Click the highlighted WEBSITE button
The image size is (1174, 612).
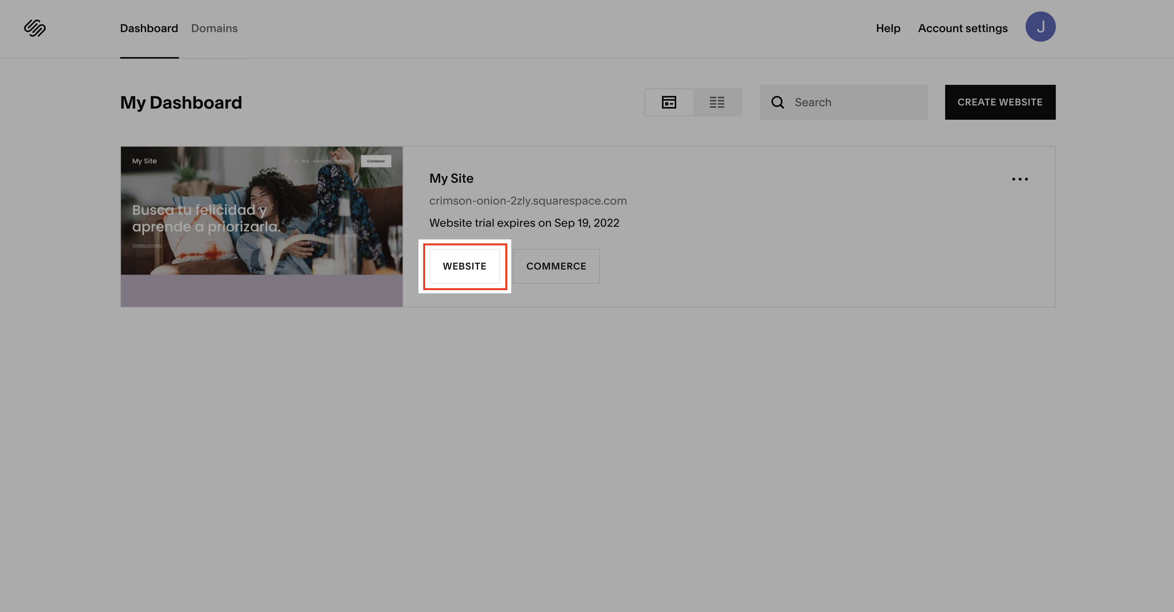464,266
